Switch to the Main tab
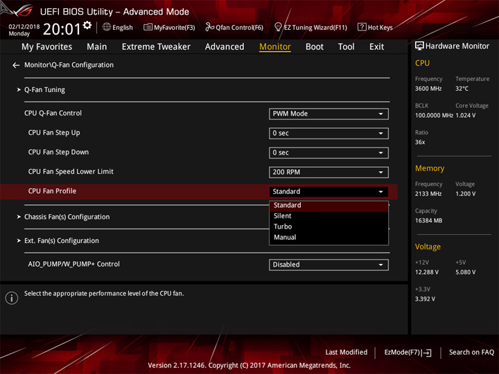Viewport: 499px width, 374px height. pyautogui.click(x=97, y=47)
